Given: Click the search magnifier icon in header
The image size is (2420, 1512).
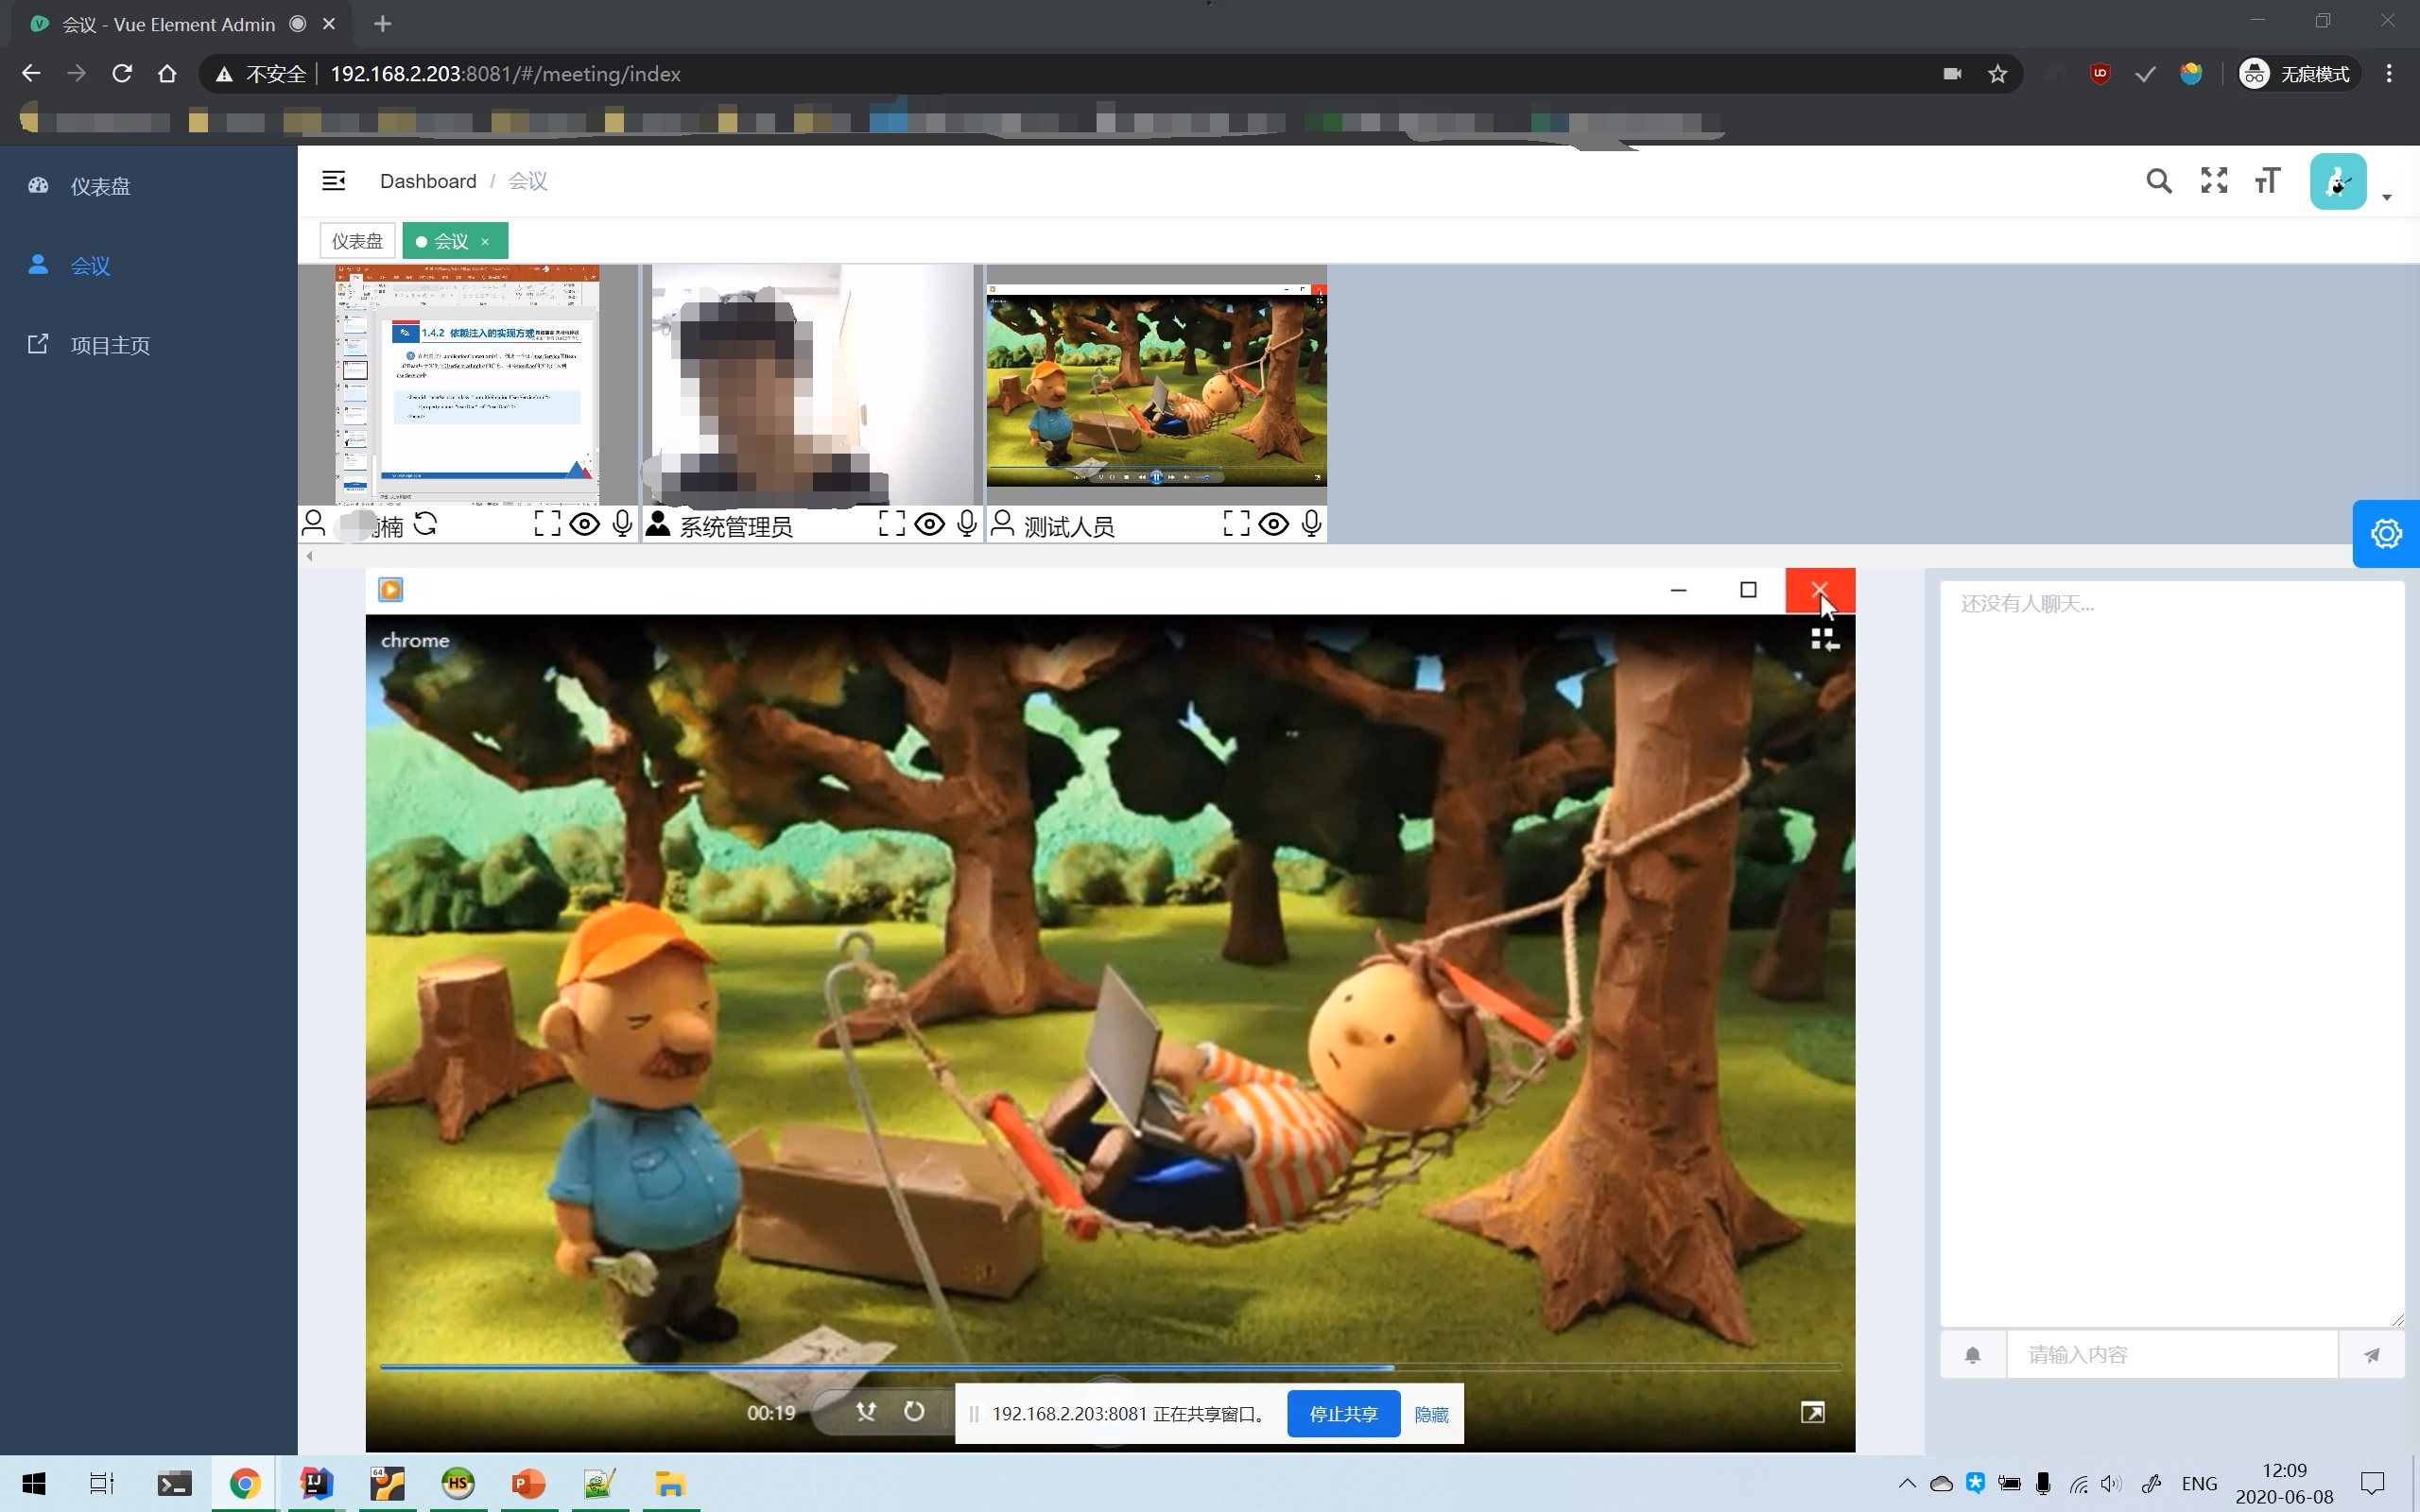Looking at the screenshot, I should pos(2158,181).
